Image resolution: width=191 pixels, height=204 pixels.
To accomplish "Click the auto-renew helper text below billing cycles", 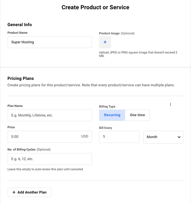I will [46, 169].
